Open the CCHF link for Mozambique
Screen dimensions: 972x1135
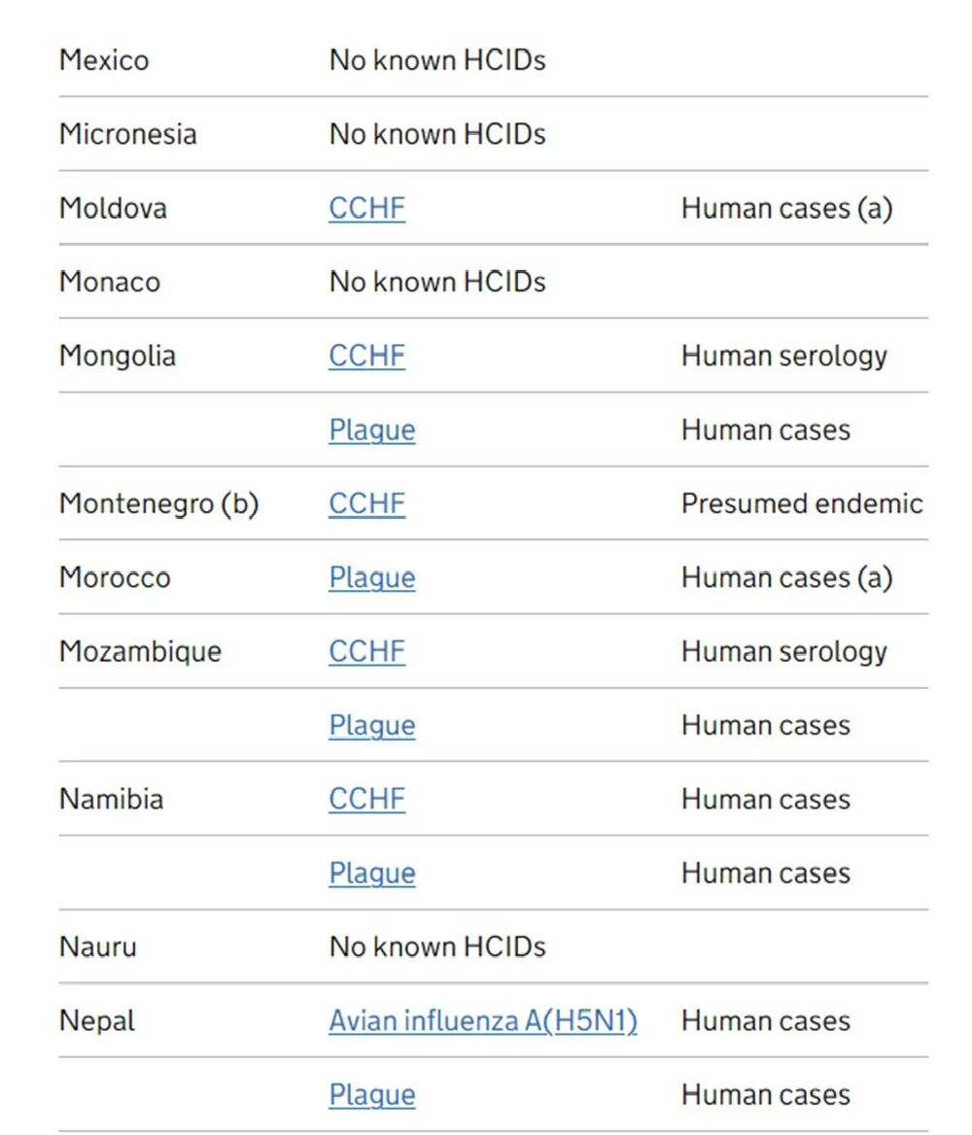(x=366, y=651)
